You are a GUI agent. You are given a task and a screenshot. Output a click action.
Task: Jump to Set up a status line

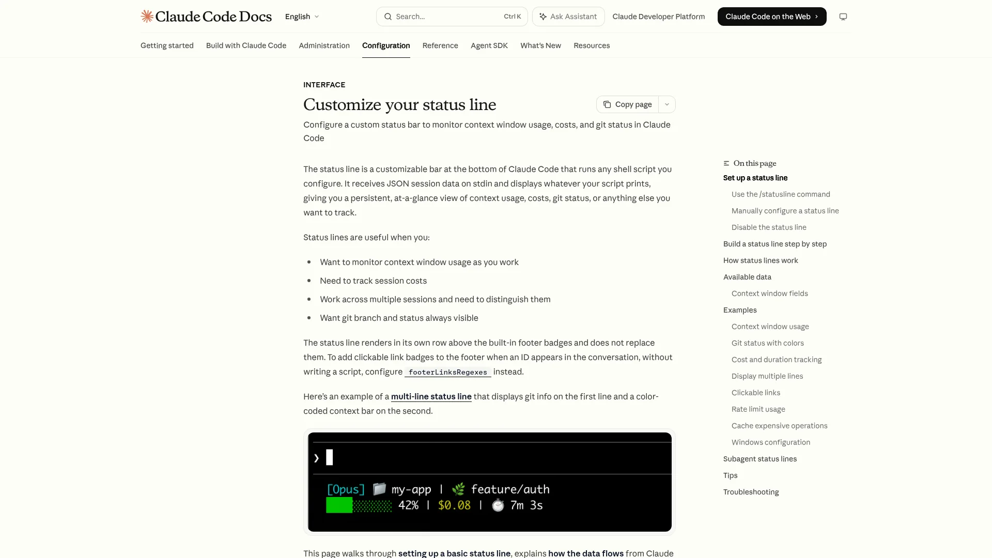point(755,178)
